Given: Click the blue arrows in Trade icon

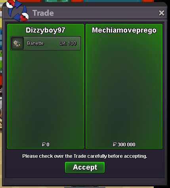Looking at the screenshot, I should pyautogui.click(x=17, y=11).
